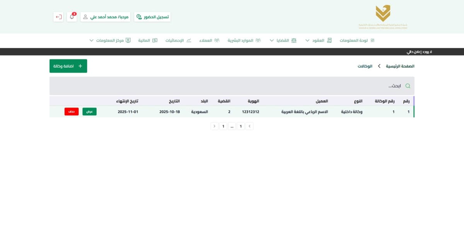Click تسجيل الحضور attendance button

coord(152,17)
